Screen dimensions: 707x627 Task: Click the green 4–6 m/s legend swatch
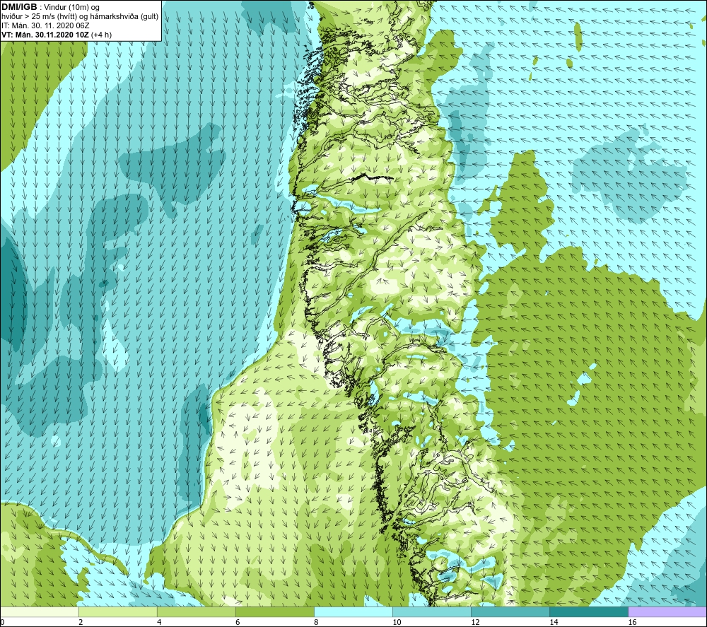point(196,612)
